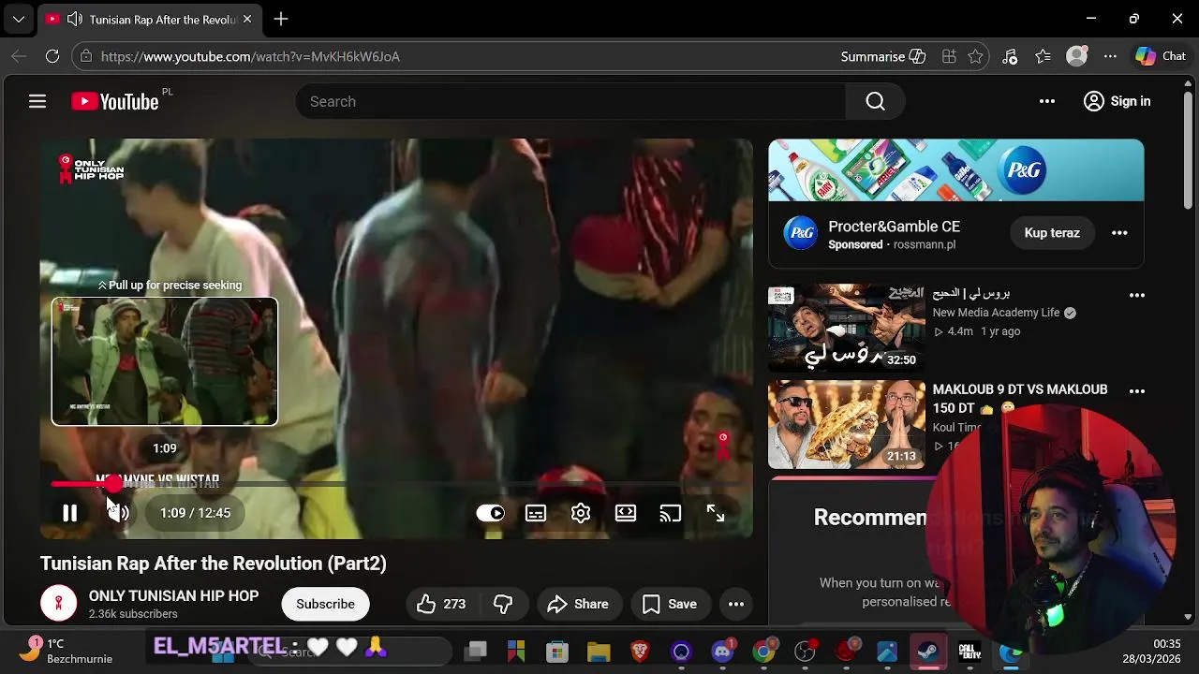The image size is (1199, 674).
Task: Open the player settings gear
Action: pos(581,513)
